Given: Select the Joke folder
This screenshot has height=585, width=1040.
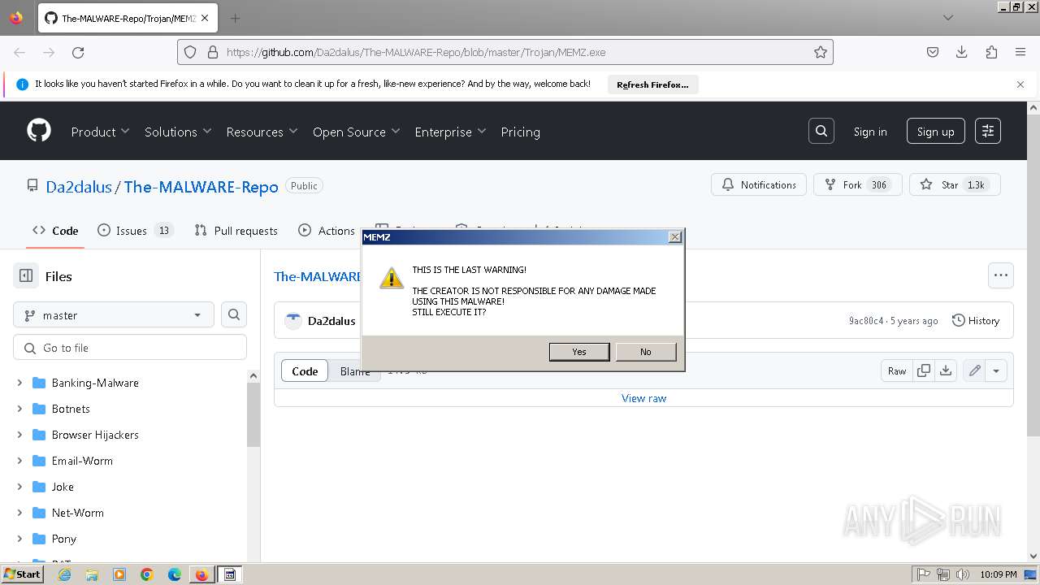Looking at the screenshot, I should pyautogui.click(x=63, y=487).
